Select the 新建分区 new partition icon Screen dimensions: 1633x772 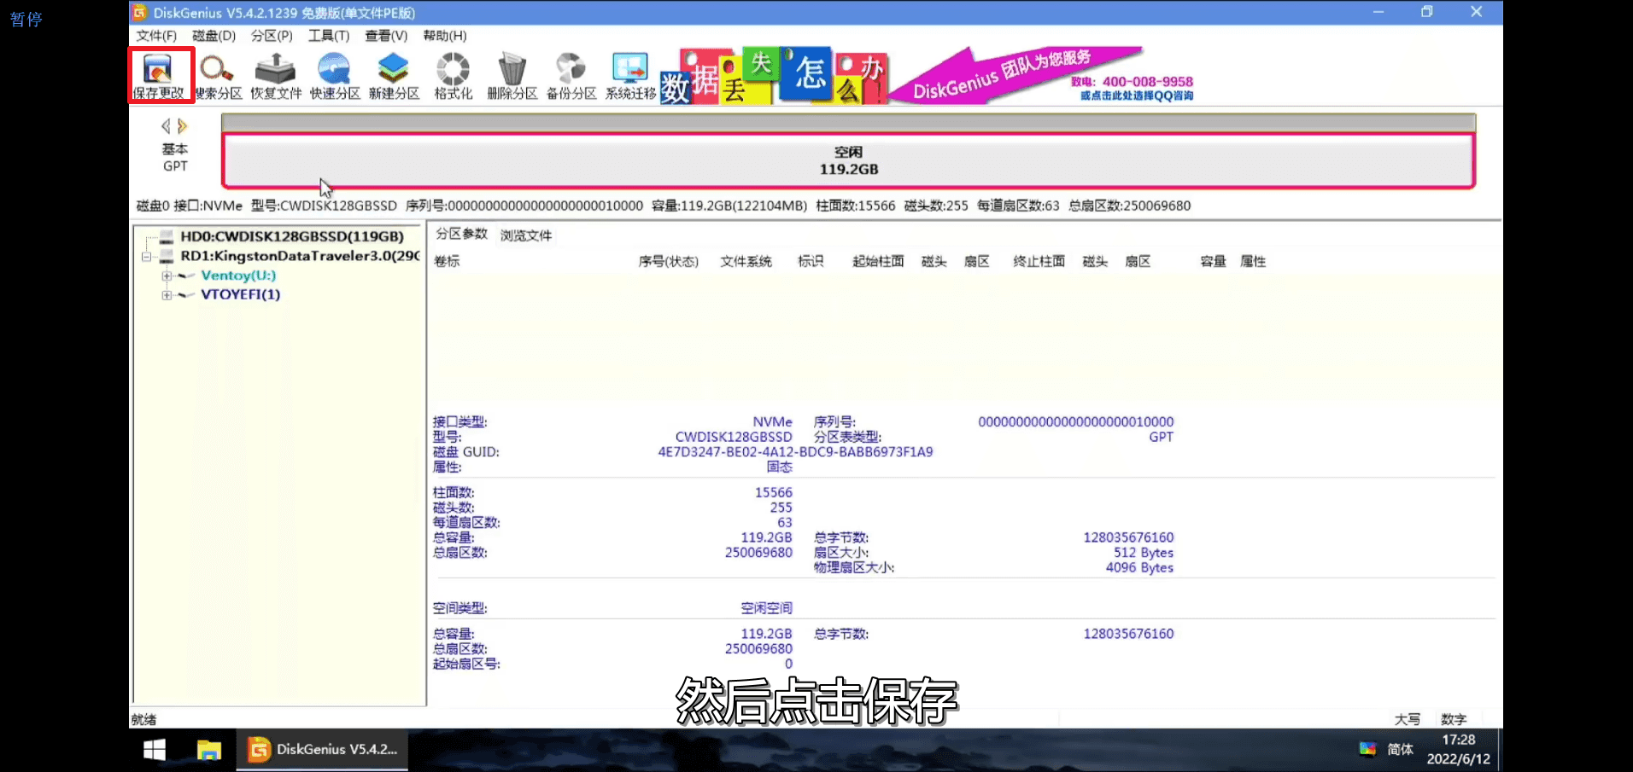coord(394,75)
